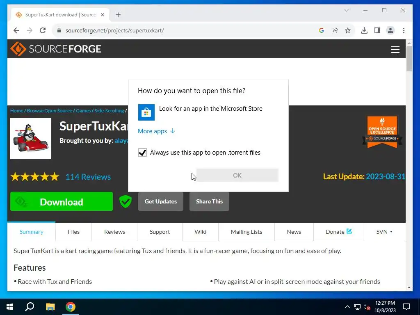Open the Mailing Lists tab

247,232
